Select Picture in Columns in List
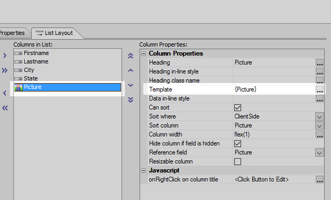 [68, 87]
